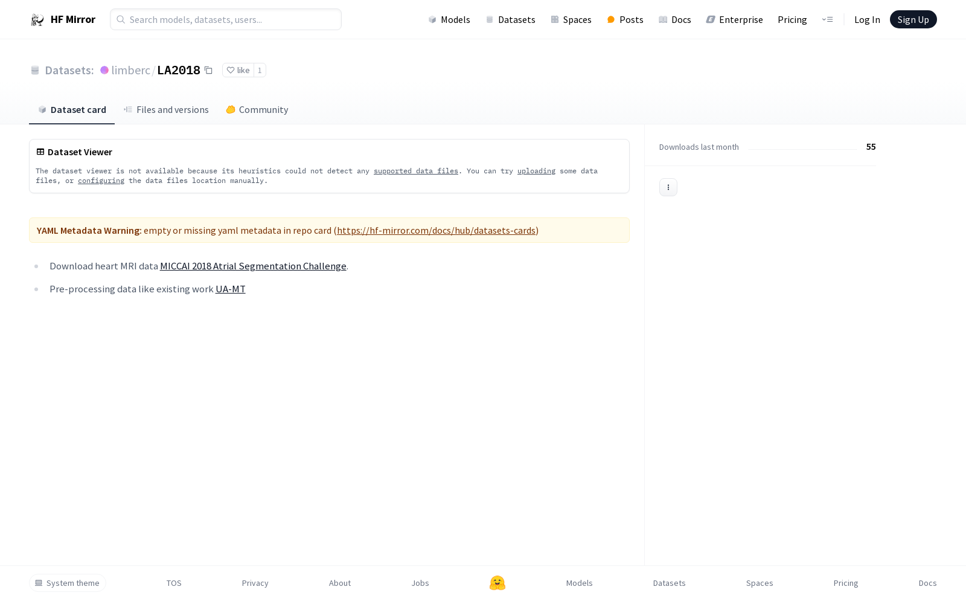Open the datasets-cards docs URL
966x604 pixels.
click(436, 230)
